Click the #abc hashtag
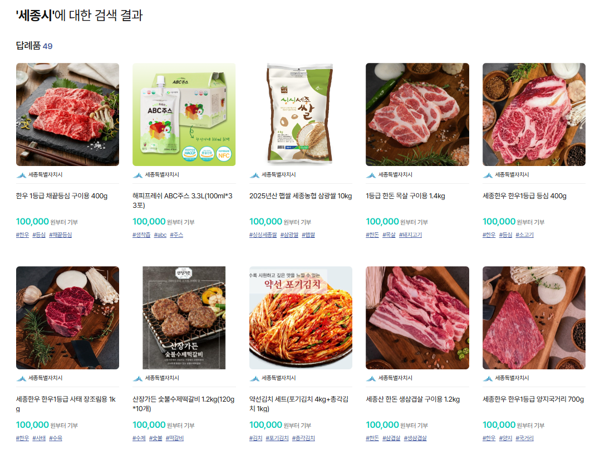 tap(160, 235)
